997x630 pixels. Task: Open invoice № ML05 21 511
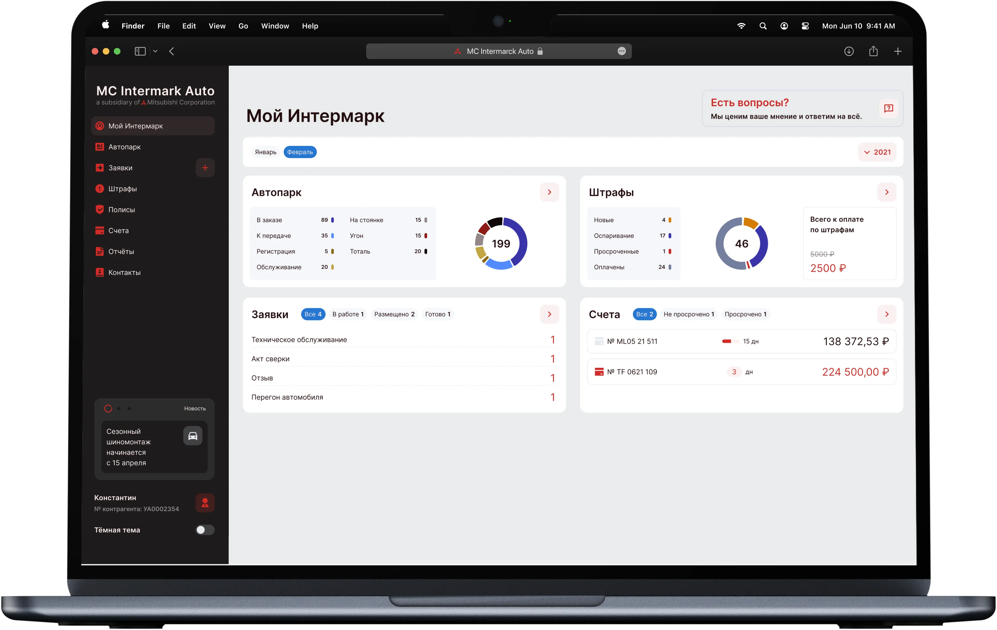[x=741, y=341]
